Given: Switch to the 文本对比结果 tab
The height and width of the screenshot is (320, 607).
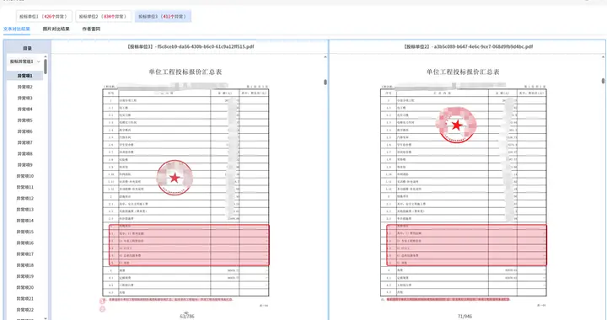Looking at the screenshot, I should tap(17, 29).
